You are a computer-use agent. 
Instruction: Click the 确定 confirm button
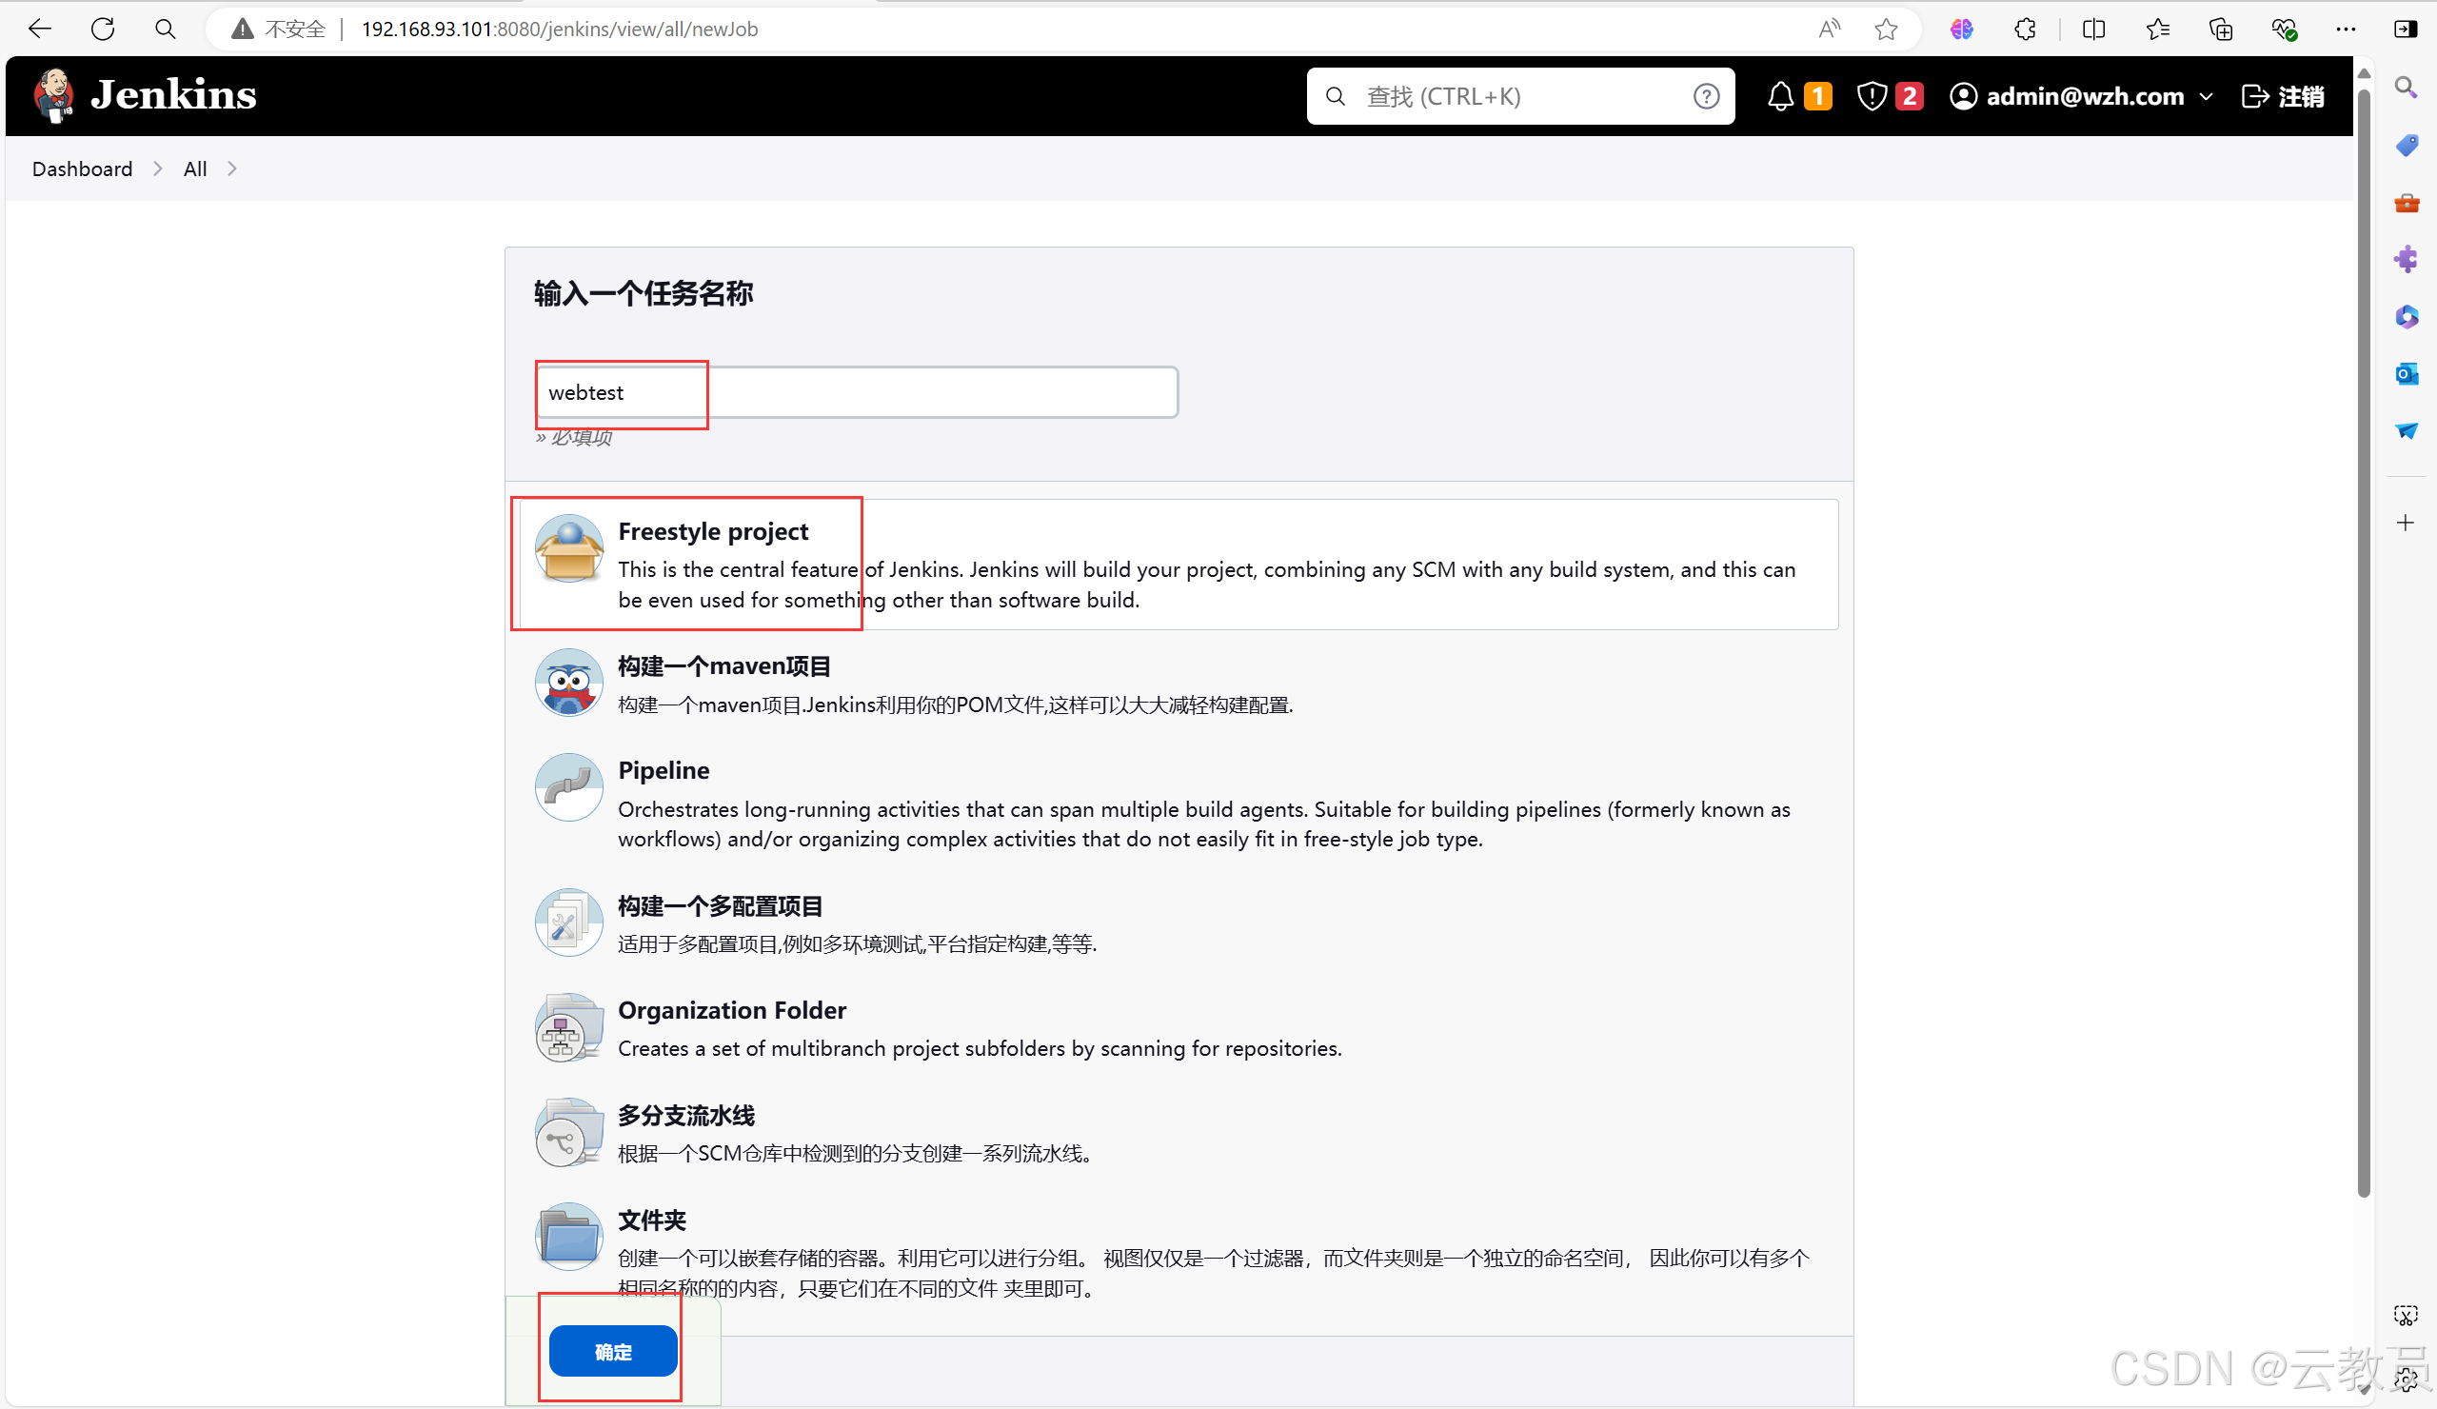click(613, 1350)
